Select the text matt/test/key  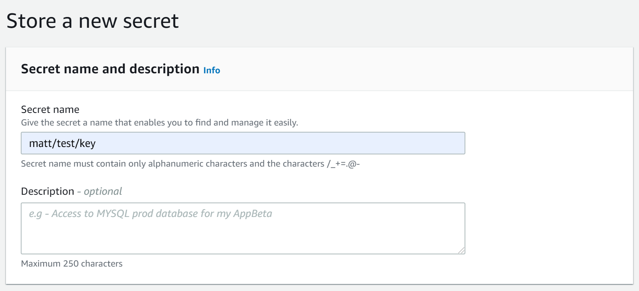pyautogui.click(x=63, y=143)
